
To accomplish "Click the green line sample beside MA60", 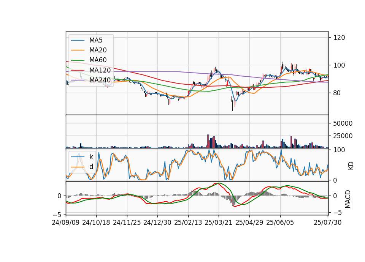I will pos(78,60).
